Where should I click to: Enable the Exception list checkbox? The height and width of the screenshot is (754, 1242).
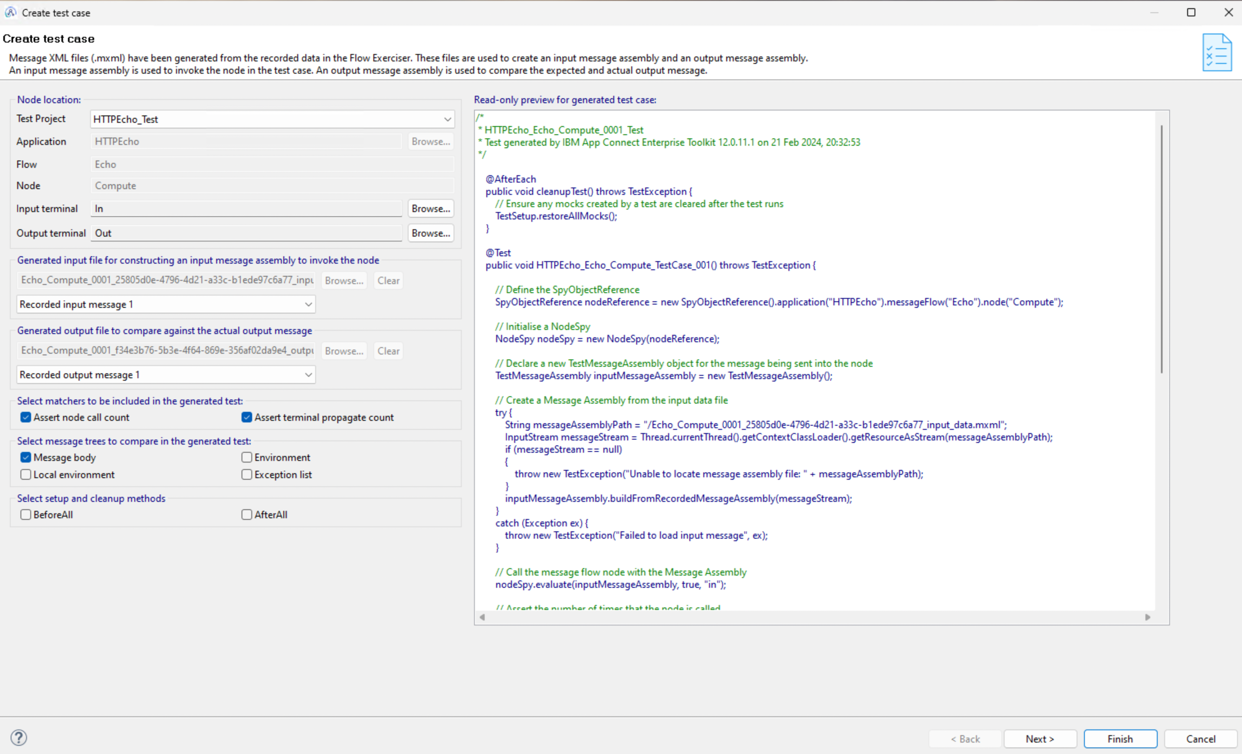coord(246,474)
